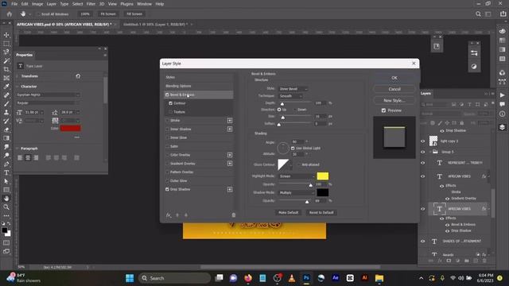The height and width of the screenshot is (286, 509).
Task: Click the Home icon in options bar
Action: coord(9,14)
